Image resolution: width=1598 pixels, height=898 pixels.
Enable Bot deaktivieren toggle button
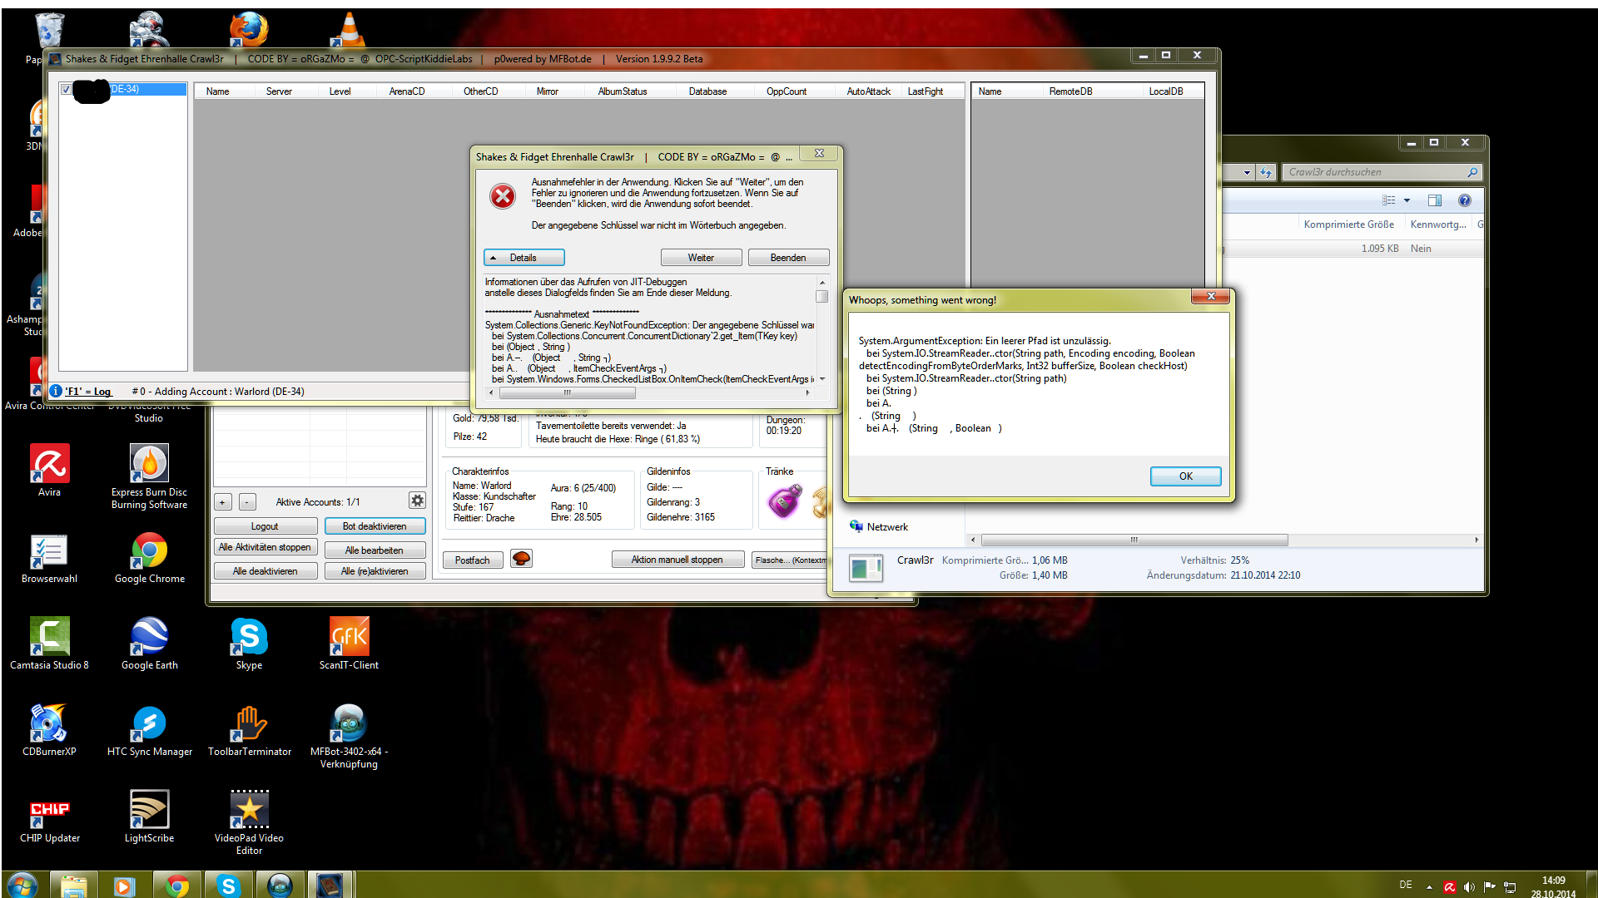pyautogui.click(x=375, y=526)
